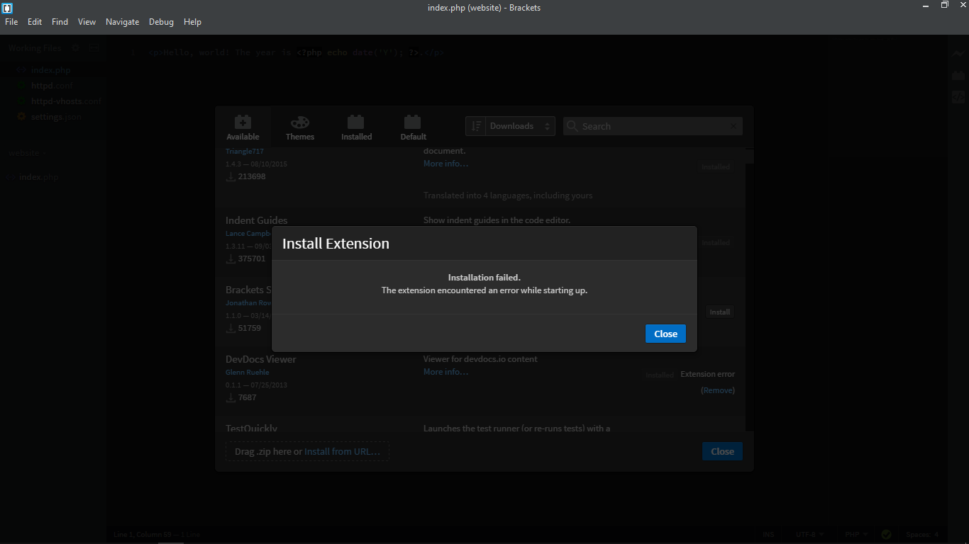
Task: Open the Edit menu
Action: click(x=35, y=22)
